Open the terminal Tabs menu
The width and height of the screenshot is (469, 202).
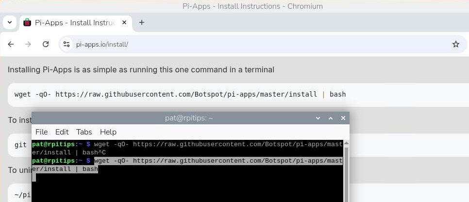84,132
